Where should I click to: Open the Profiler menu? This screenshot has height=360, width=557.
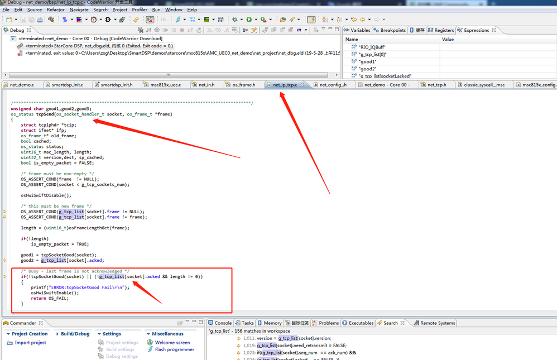tap(140, 9)
